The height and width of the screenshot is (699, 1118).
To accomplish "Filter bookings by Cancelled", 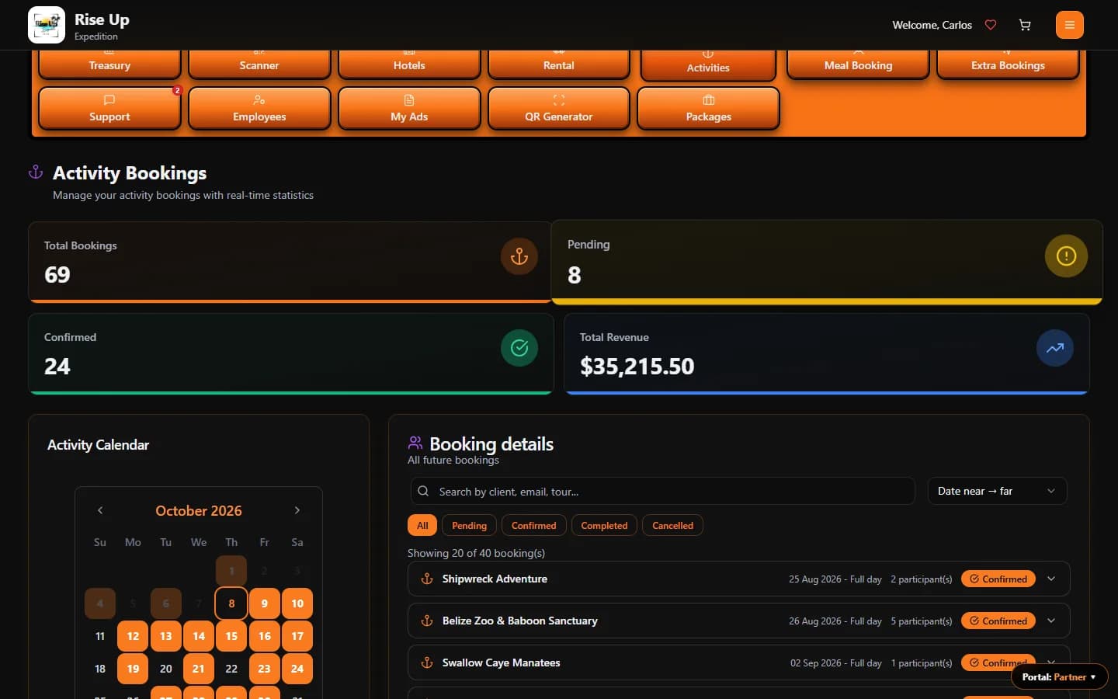I will pyautogui.click(x=673, y=525).
